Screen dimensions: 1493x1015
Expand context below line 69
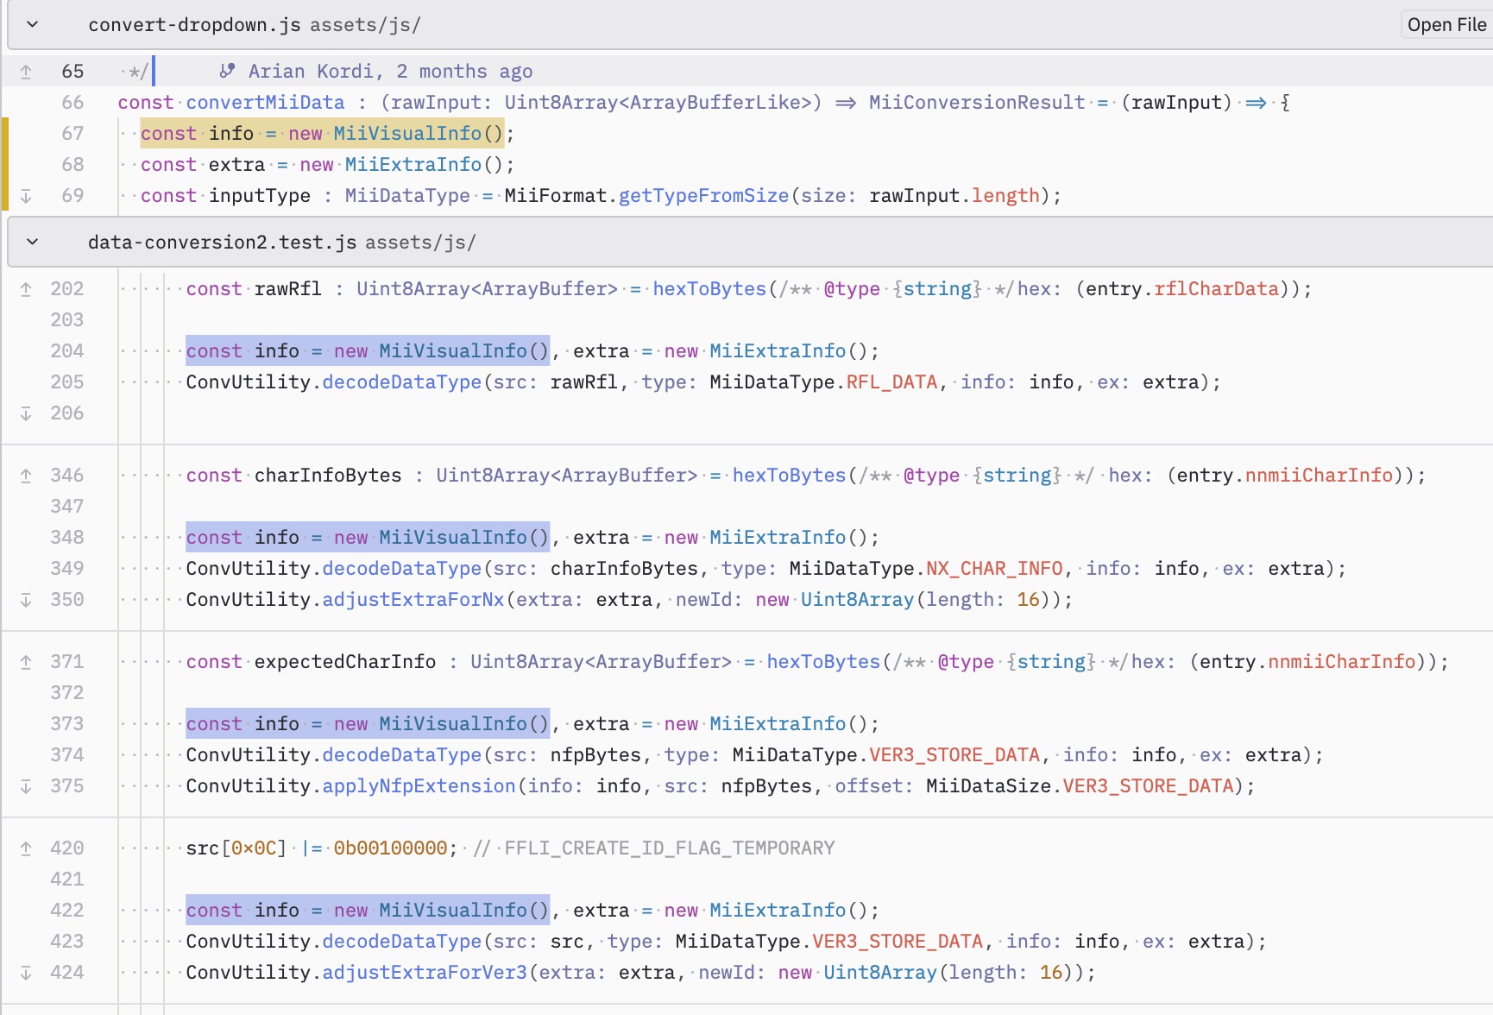tap(26, 196)
